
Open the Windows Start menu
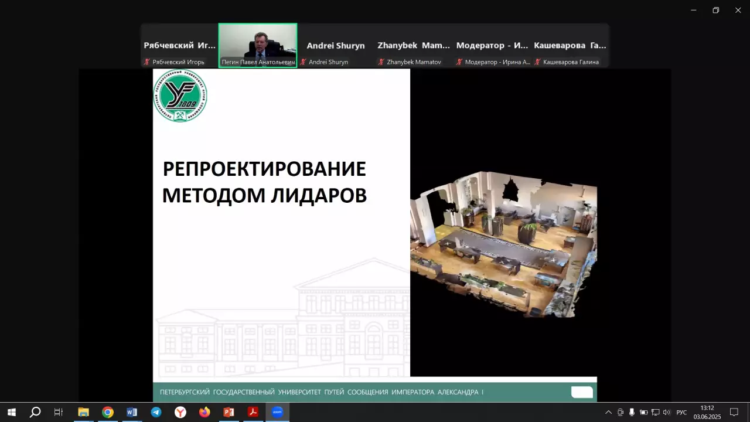(x=11, y=412)
